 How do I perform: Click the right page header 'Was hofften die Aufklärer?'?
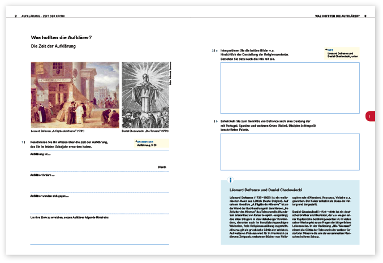pyautogui.click(x=337, y=16)
